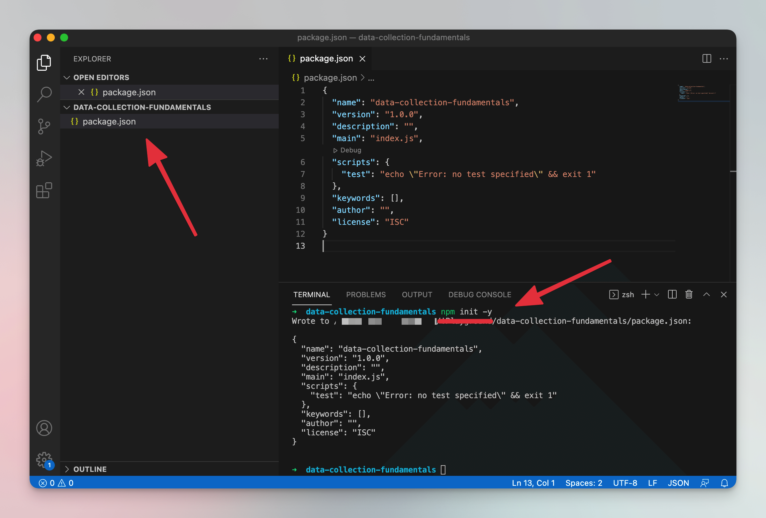
Task: Kill the terminal using the trash icon
Action: (x=688, y=295)
